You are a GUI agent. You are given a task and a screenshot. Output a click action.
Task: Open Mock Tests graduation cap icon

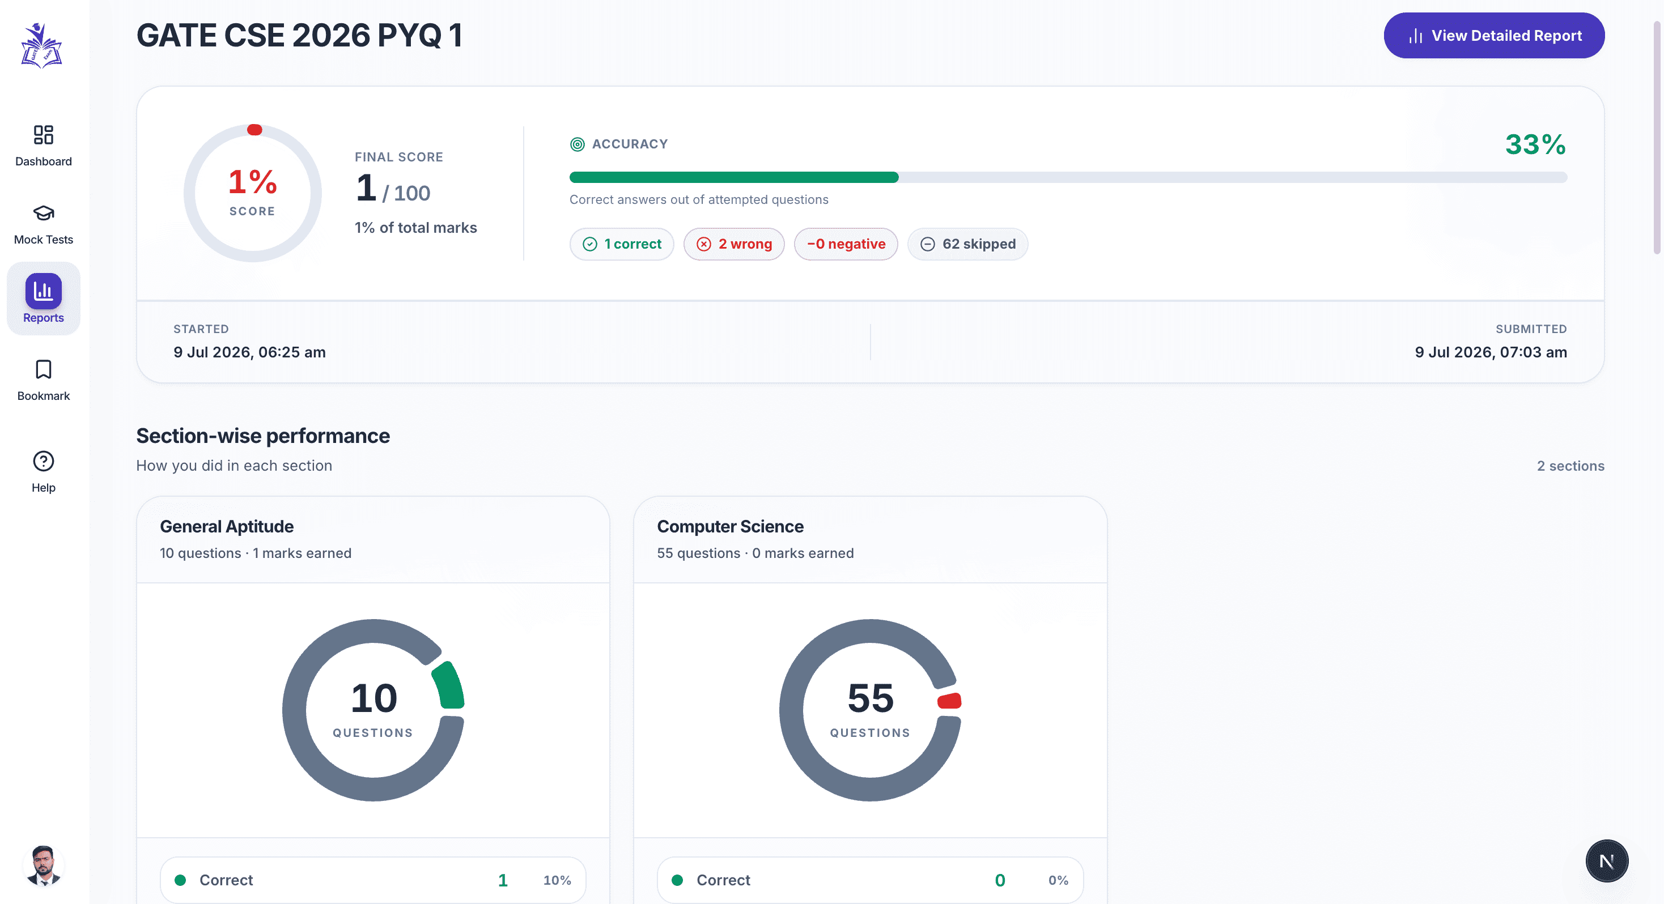(43, 212)
